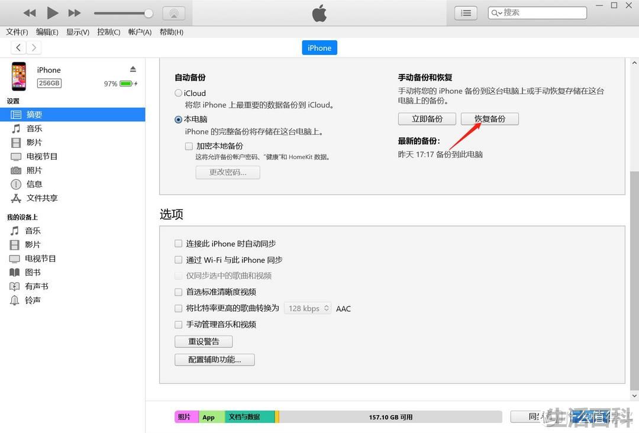Select iCloud backup radio button
Image resolution: width=639 pixels, height=433 pixels.
[178, 93]
